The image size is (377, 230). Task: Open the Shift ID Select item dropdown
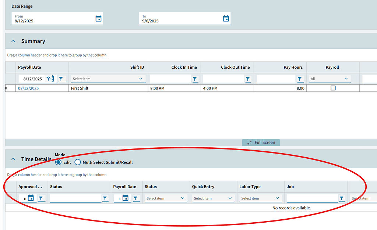[108, 79]
